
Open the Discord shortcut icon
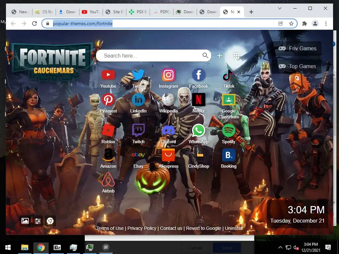coord(169,130)
